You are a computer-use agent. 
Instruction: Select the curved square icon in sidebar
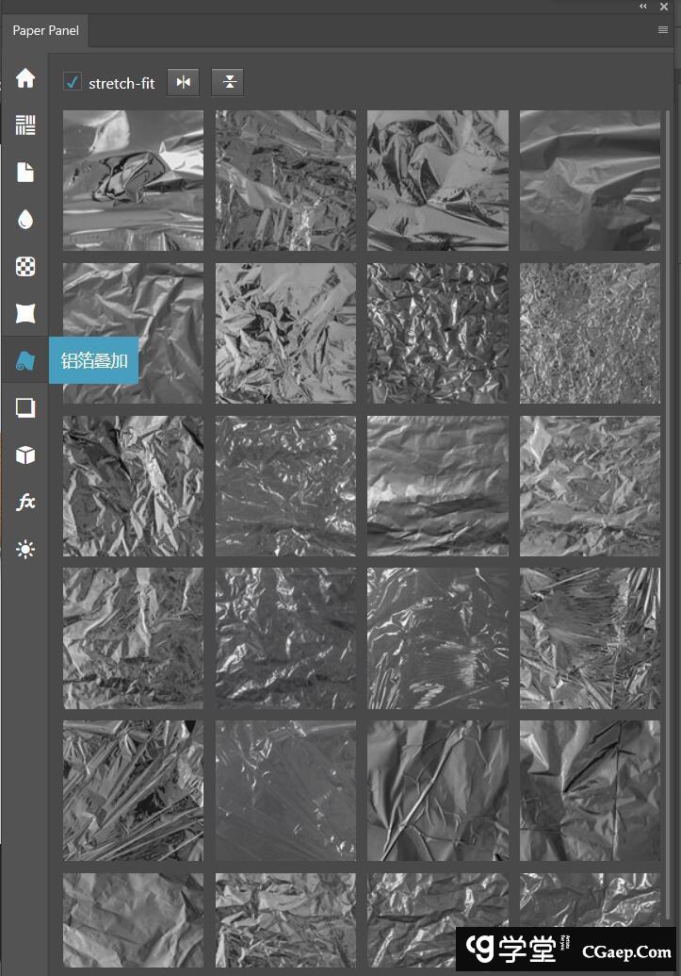pos(25,314)
